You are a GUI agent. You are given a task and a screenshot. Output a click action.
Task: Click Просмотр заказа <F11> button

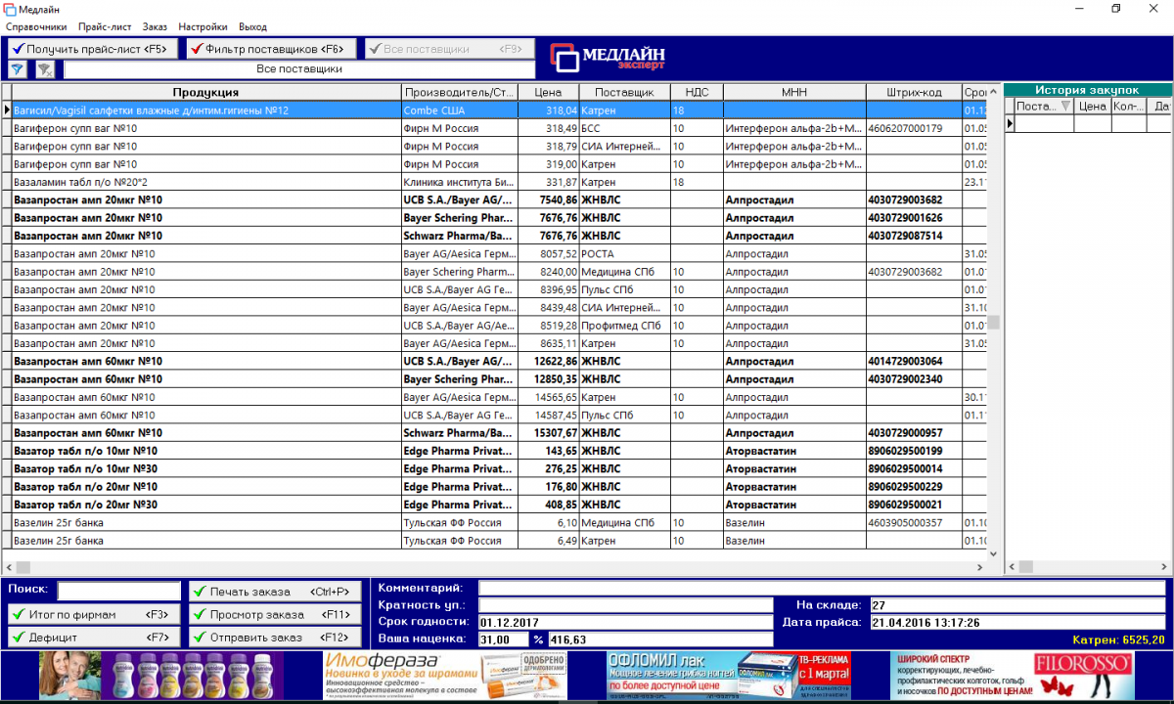[x=274, y=614]
